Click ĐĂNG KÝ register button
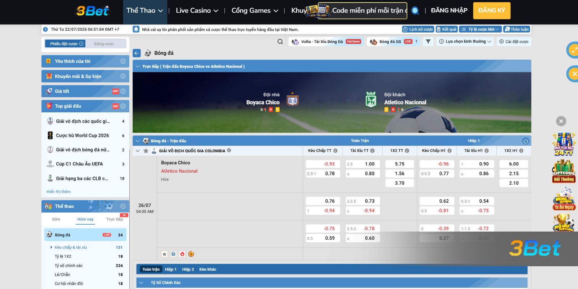This screenshot has height=289, width=578. click(492, 10)
